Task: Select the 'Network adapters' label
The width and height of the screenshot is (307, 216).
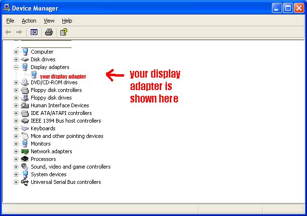Action: point(51,151)
